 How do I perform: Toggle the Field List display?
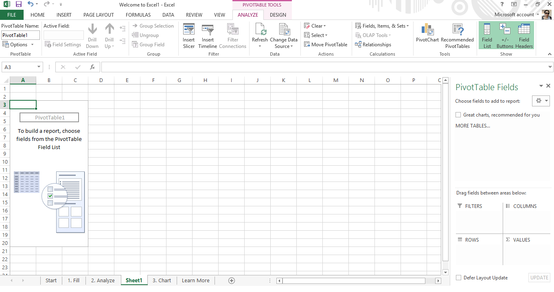click(x=487, y=35)
